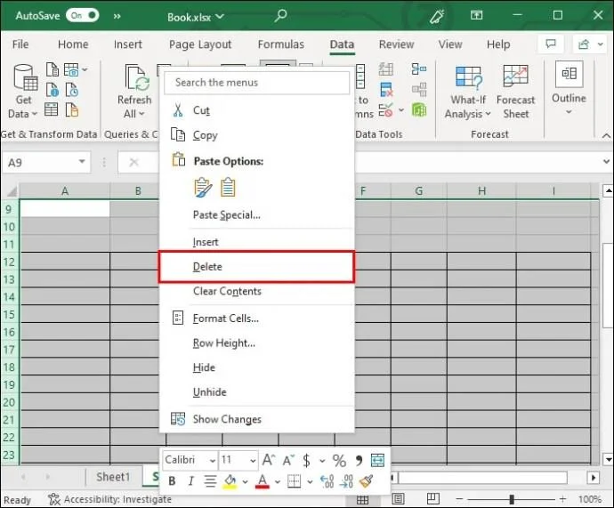Choose Delete from the context menu
Viewport: 614px width, 508px height.
[207, 267]
